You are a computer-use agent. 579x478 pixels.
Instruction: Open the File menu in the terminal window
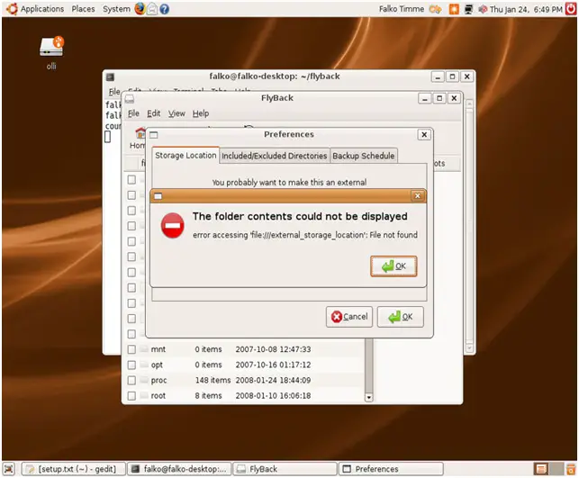click(114, 91)
